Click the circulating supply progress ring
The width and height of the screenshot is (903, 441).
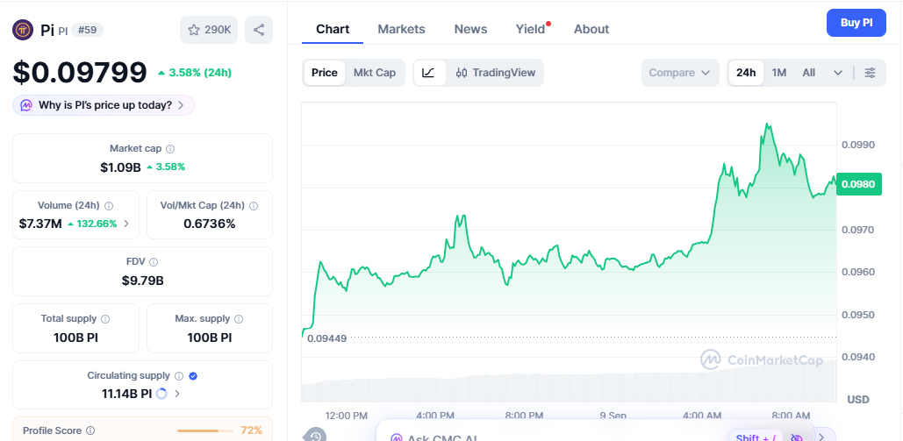pos(161,394)
